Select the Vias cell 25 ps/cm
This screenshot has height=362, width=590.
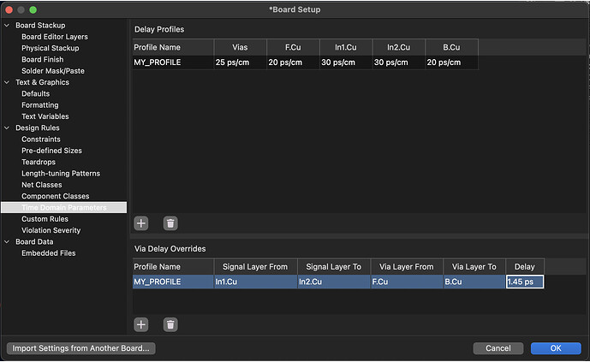[238, 62]
